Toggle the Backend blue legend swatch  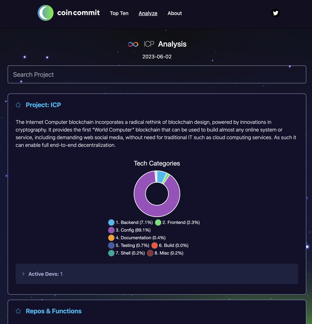click(111, 222)
